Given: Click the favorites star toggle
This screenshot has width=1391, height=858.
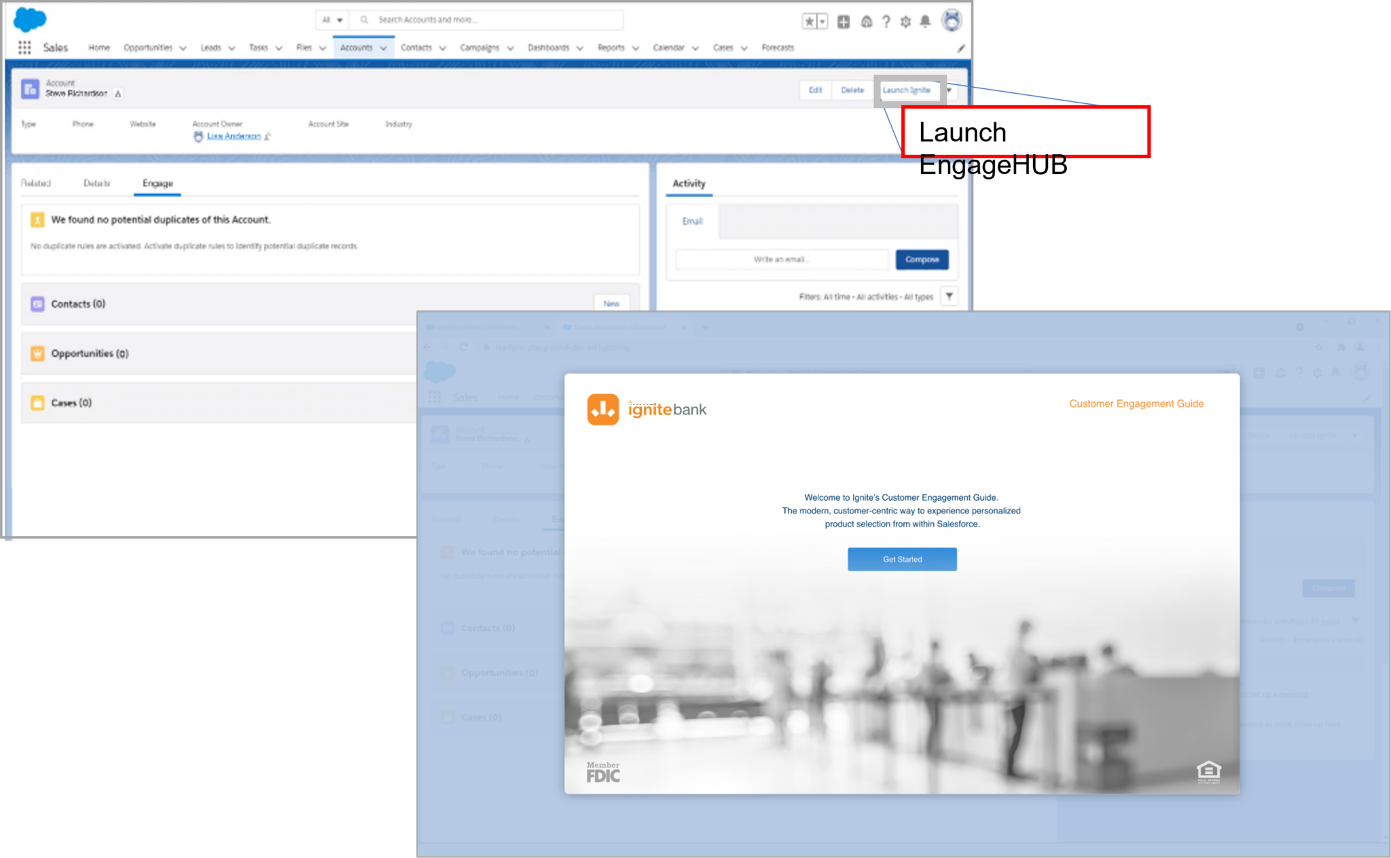Looking at the screenshot, I should point(809,21).
